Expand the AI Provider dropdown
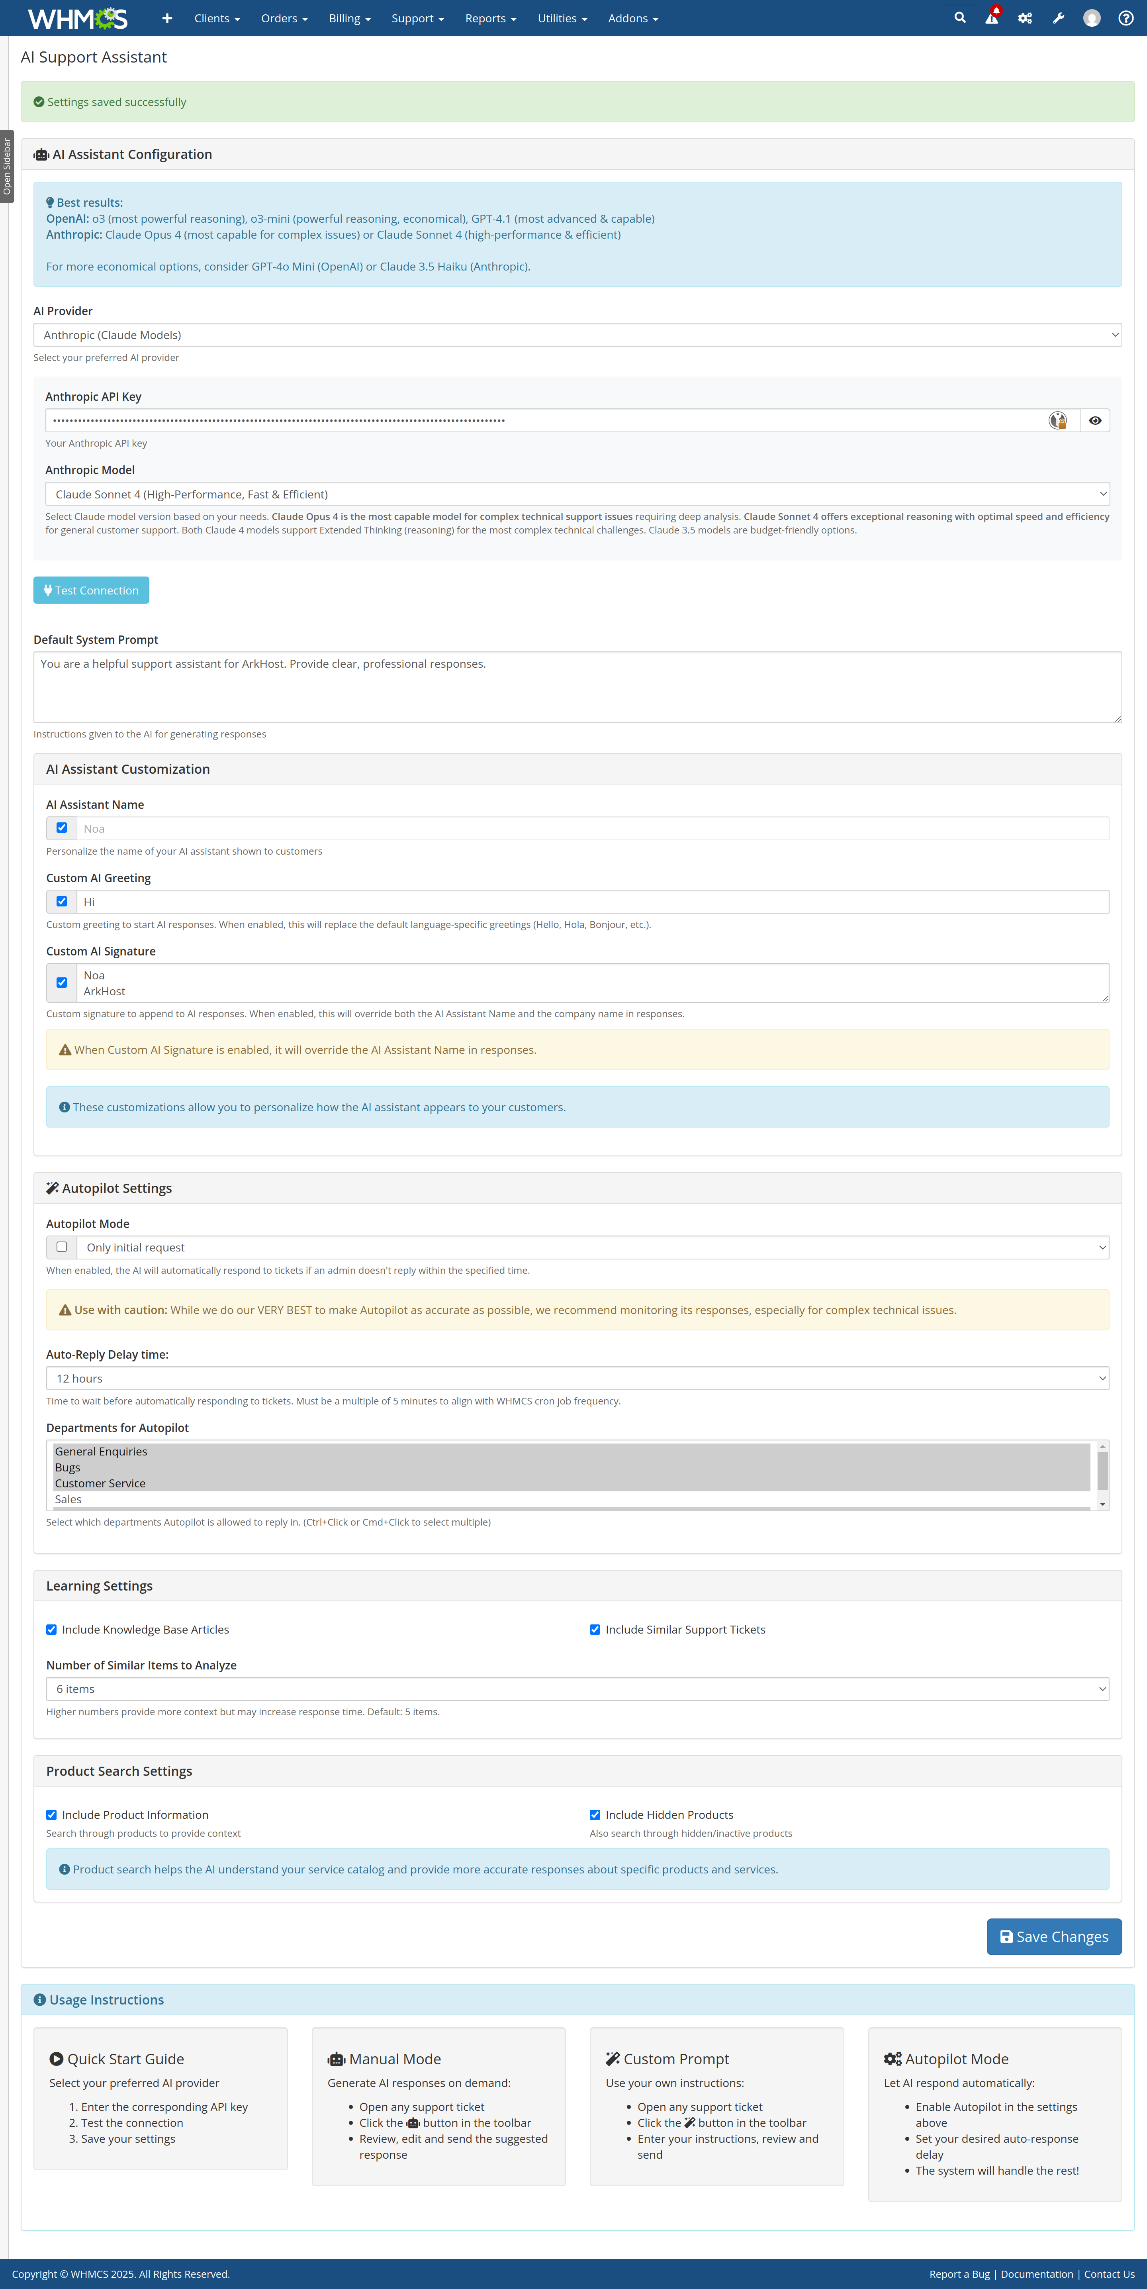 tap(577, 335)
